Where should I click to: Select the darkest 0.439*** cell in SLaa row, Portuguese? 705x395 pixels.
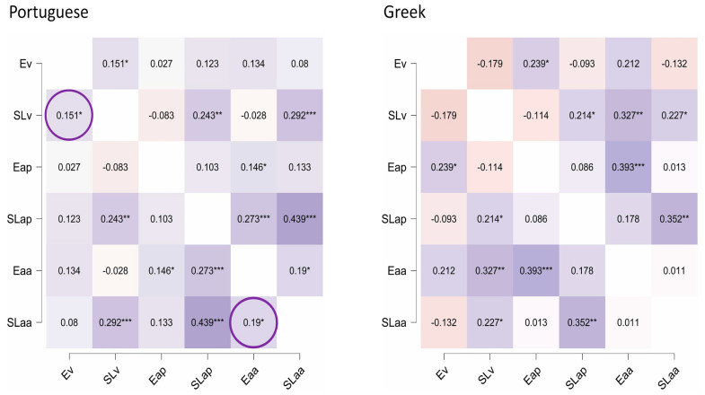207,322
